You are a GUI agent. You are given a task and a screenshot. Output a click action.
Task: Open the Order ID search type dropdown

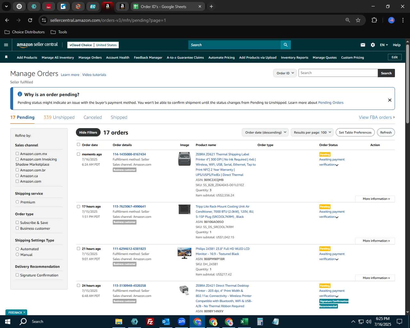(x=285, y=73)
